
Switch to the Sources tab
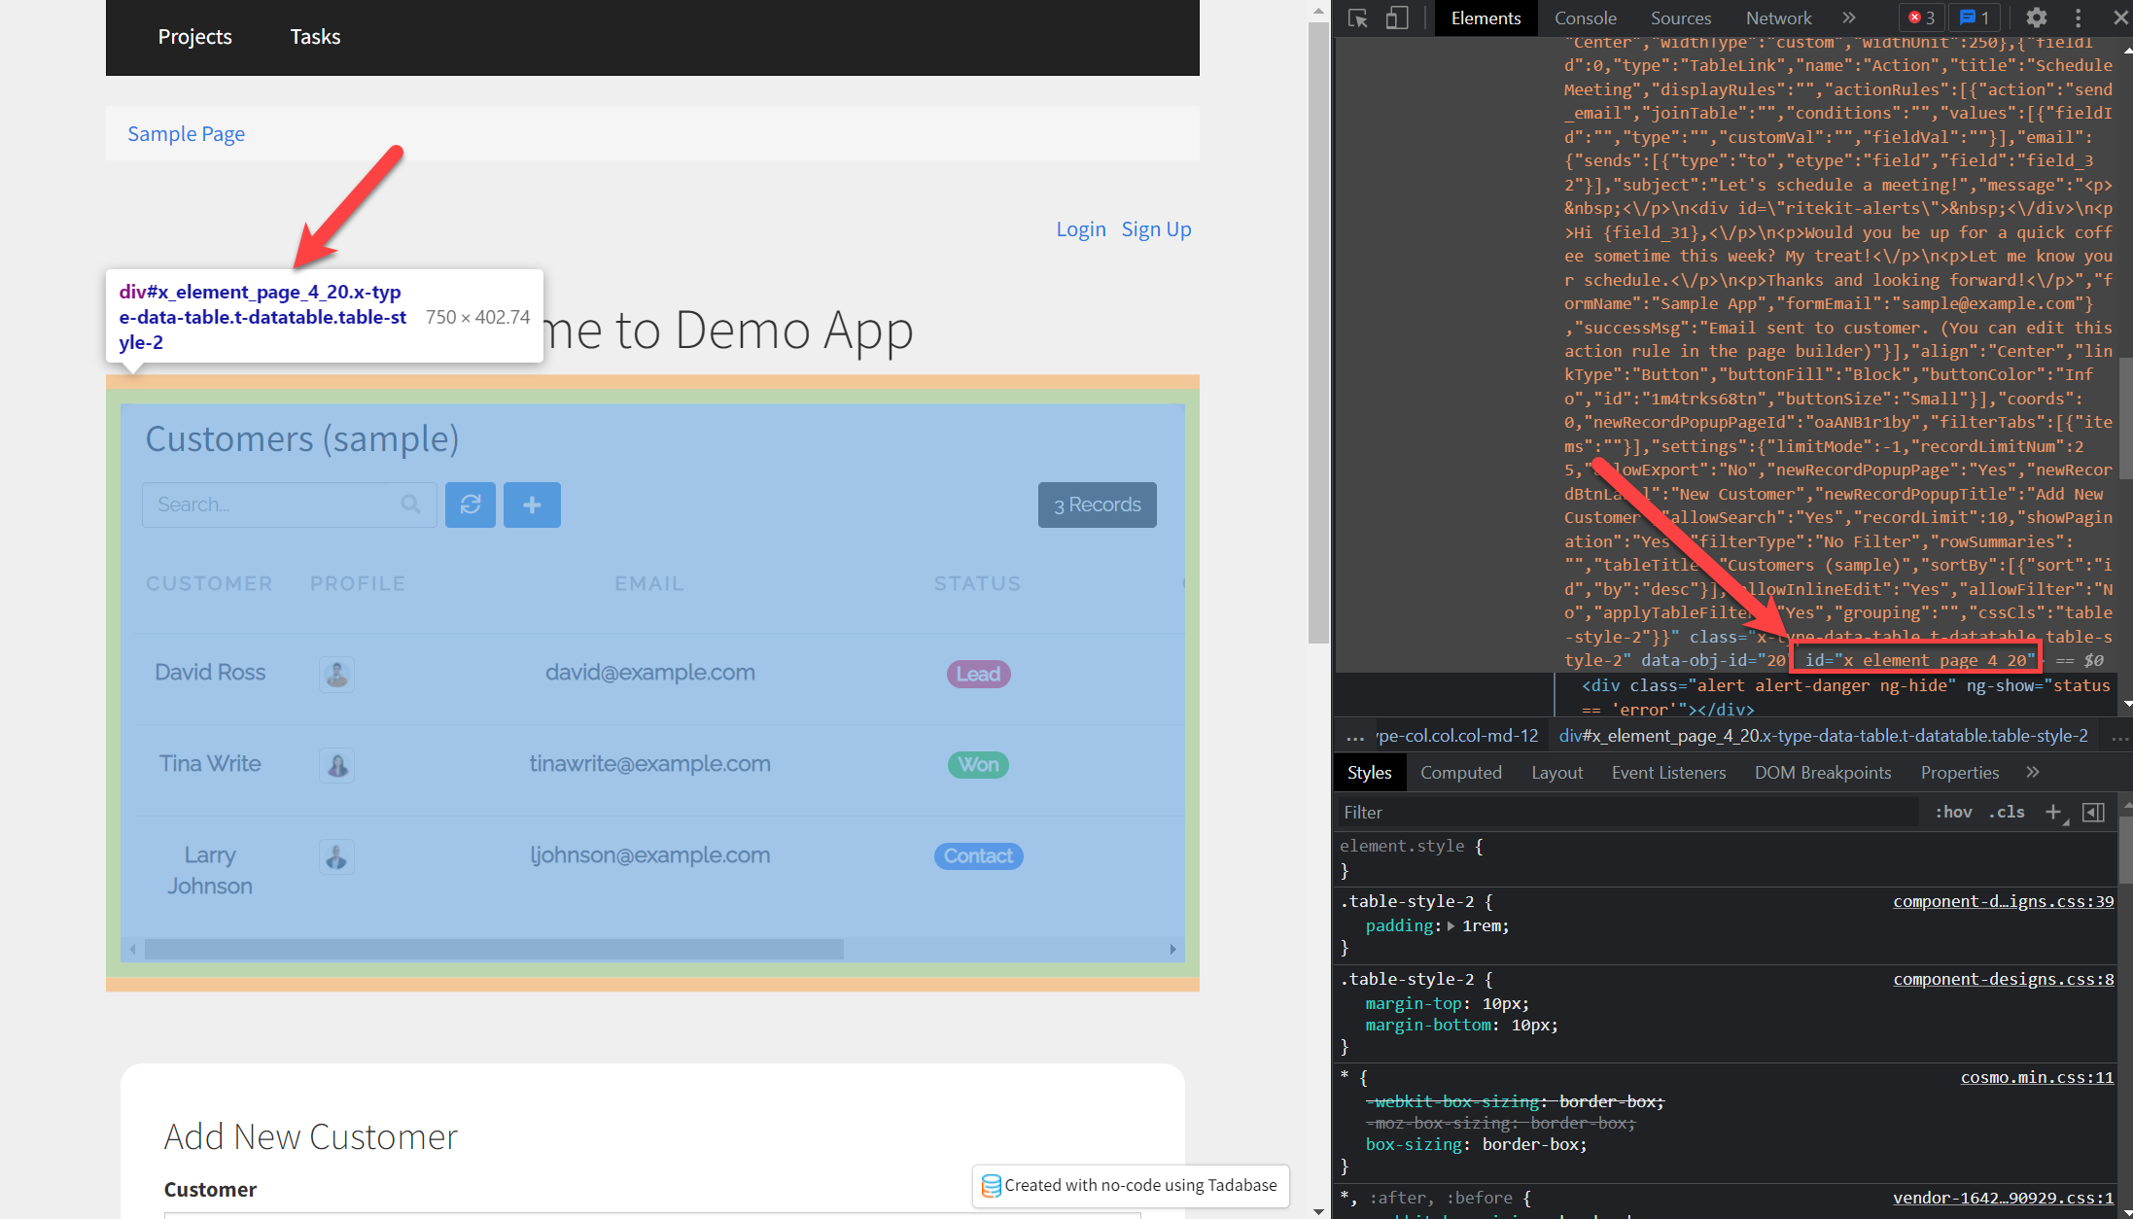point(1680,17)
